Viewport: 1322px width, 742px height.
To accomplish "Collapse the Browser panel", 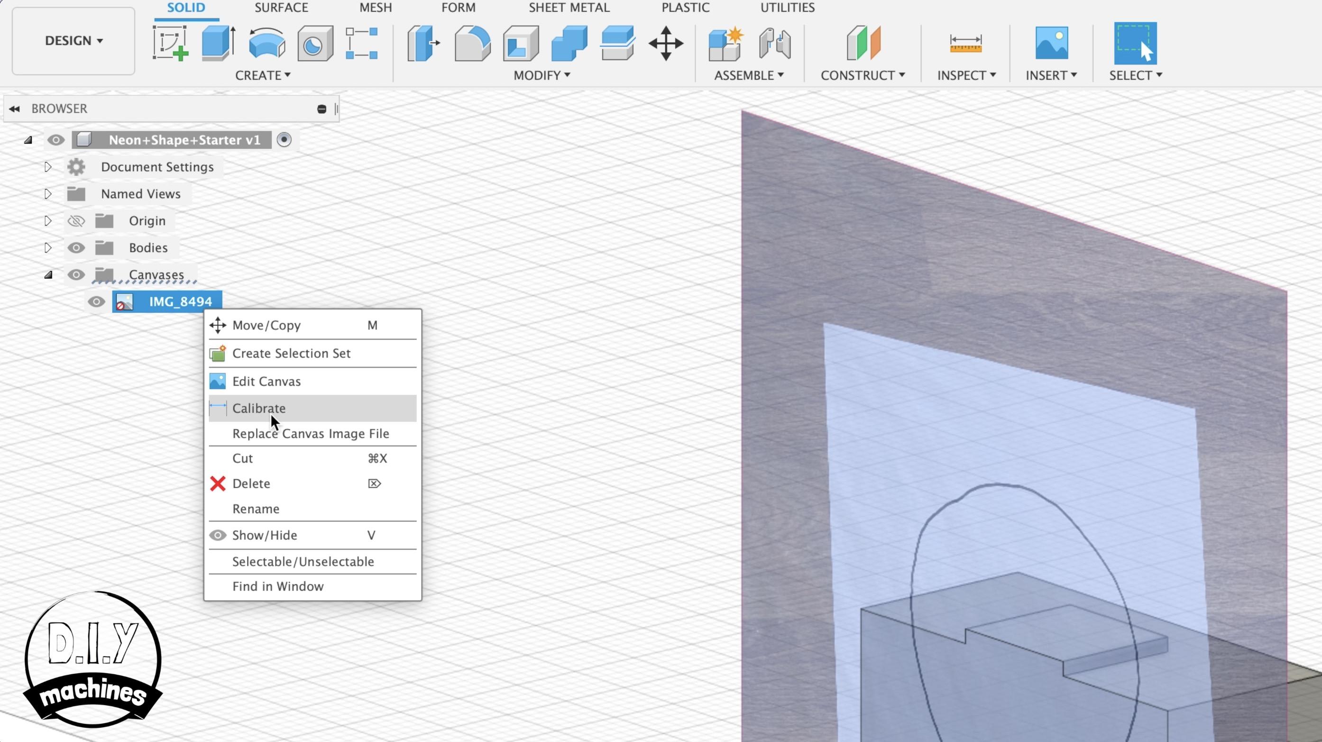I will click(x=14, y=108).
